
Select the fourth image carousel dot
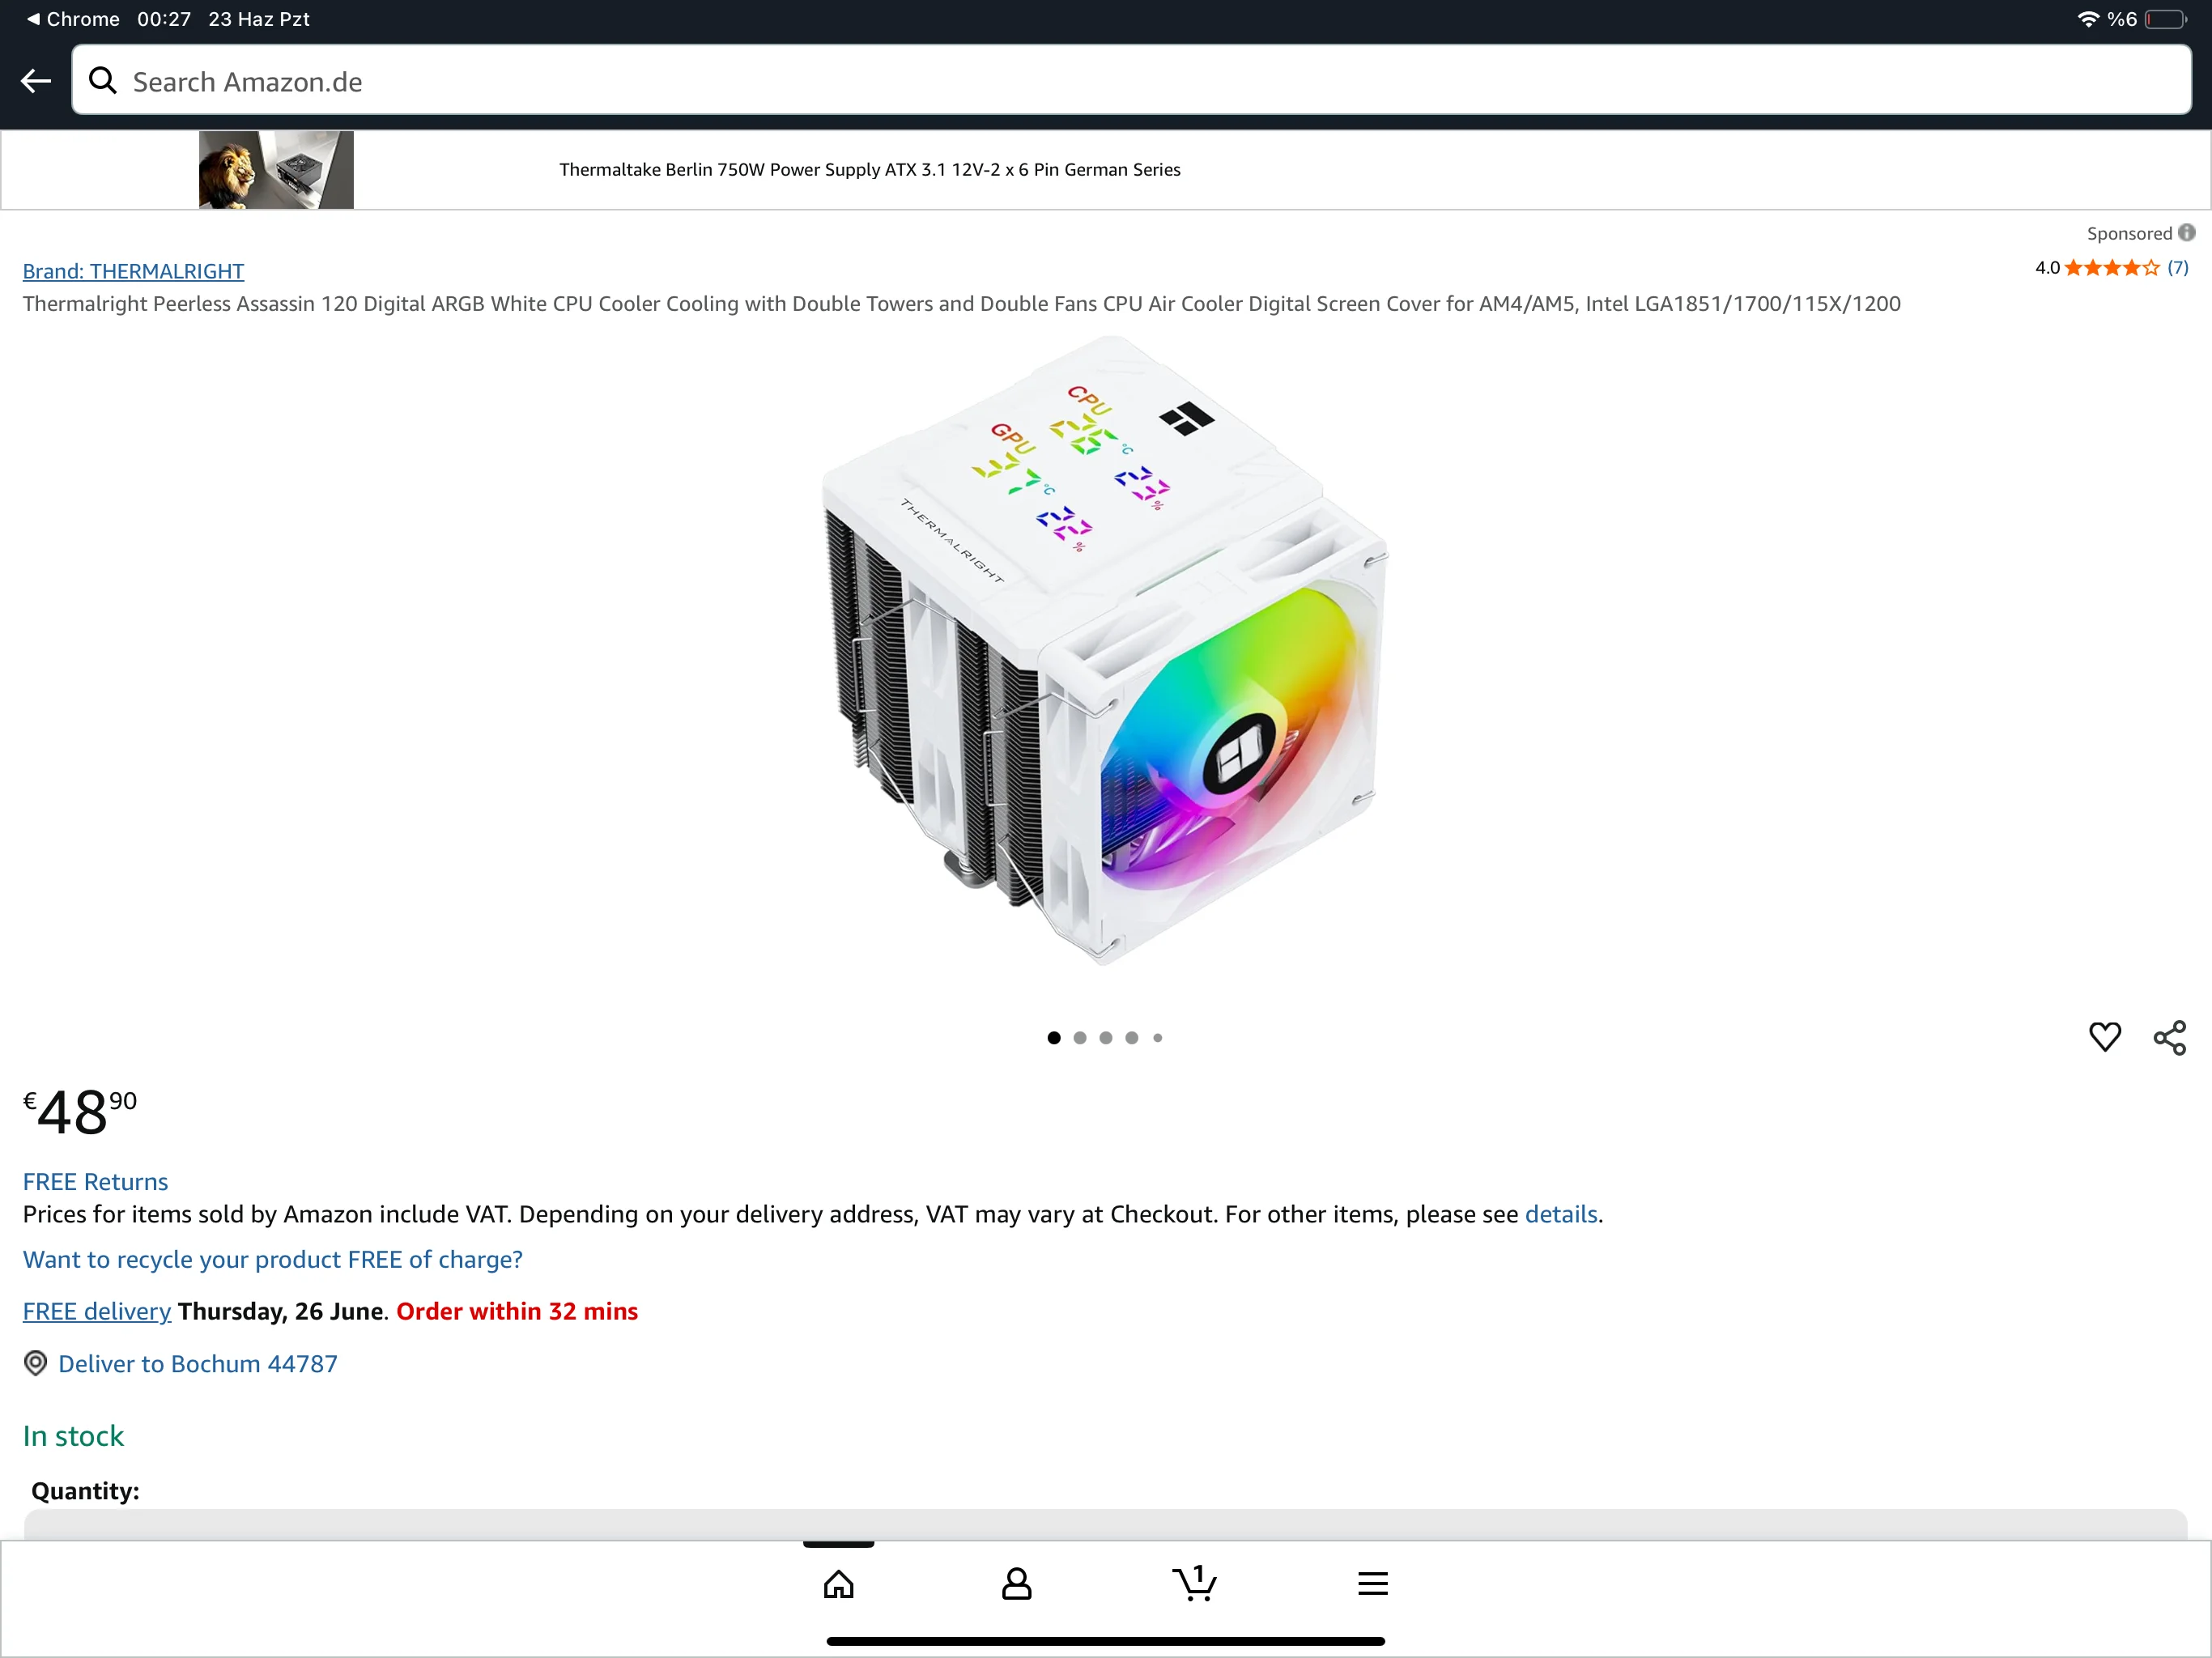(1131, 1038)
